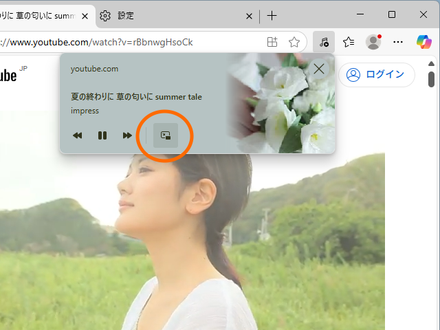This screenshot has height=330, width=440.
Task: Click youtube.com source label in popup
Action: click(x=94, y=69)
